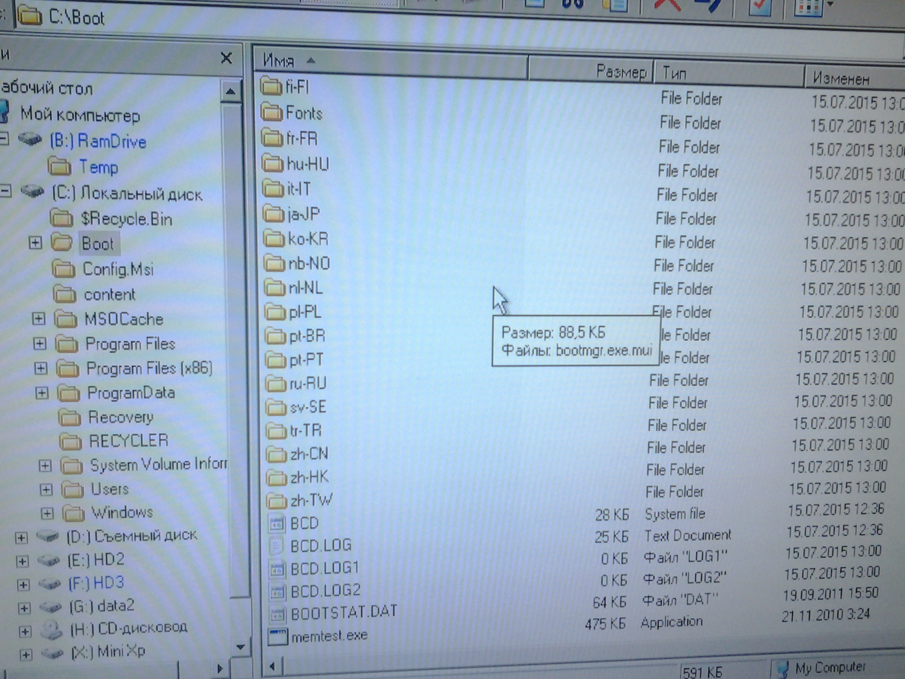Select the ja-JP folder icon
Screen dimensions: 905x679
273,214
